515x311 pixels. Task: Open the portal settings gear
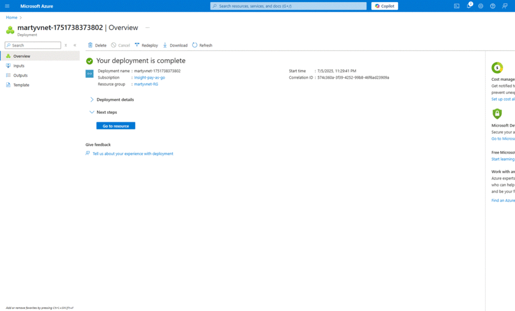[x=481, y=6]
